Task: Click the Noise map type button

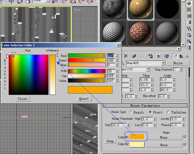Action: pyautogui.click(x=178, y=63)
